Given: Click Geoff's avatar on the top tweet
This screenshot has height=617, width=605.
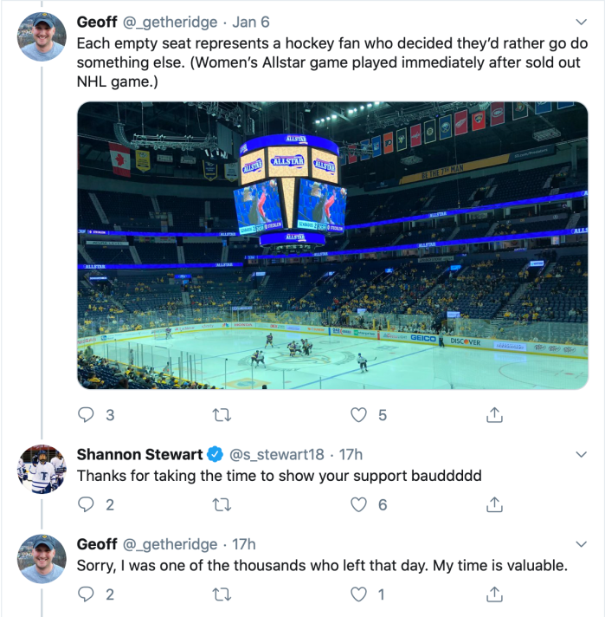Looking at the screenshot, I should click(42, 36).
